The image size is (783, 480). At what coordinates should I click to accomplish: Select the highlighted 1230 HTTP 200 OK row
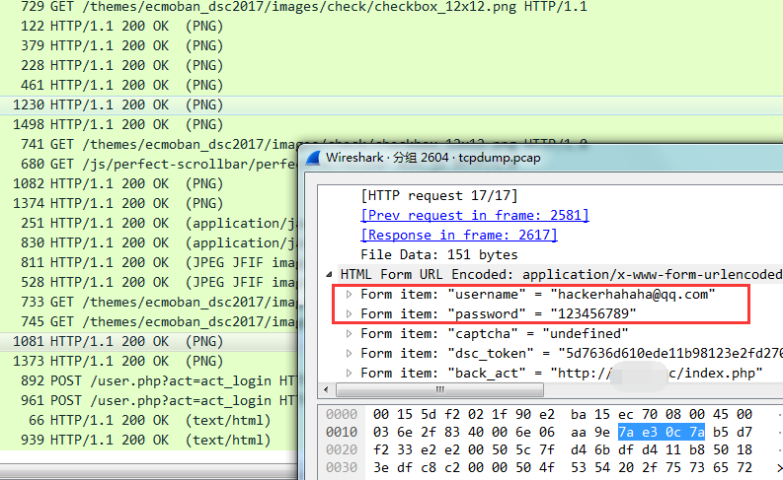(148, 104)
